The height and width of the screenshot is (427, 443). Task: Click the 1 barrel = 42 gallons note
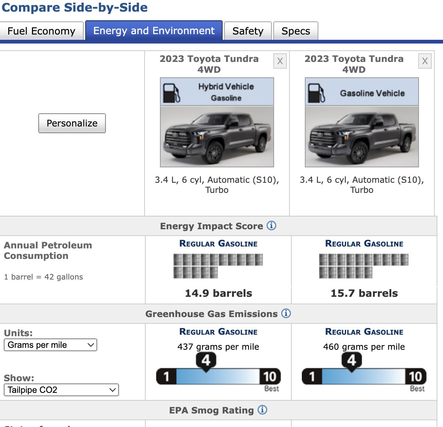point(44,277)
